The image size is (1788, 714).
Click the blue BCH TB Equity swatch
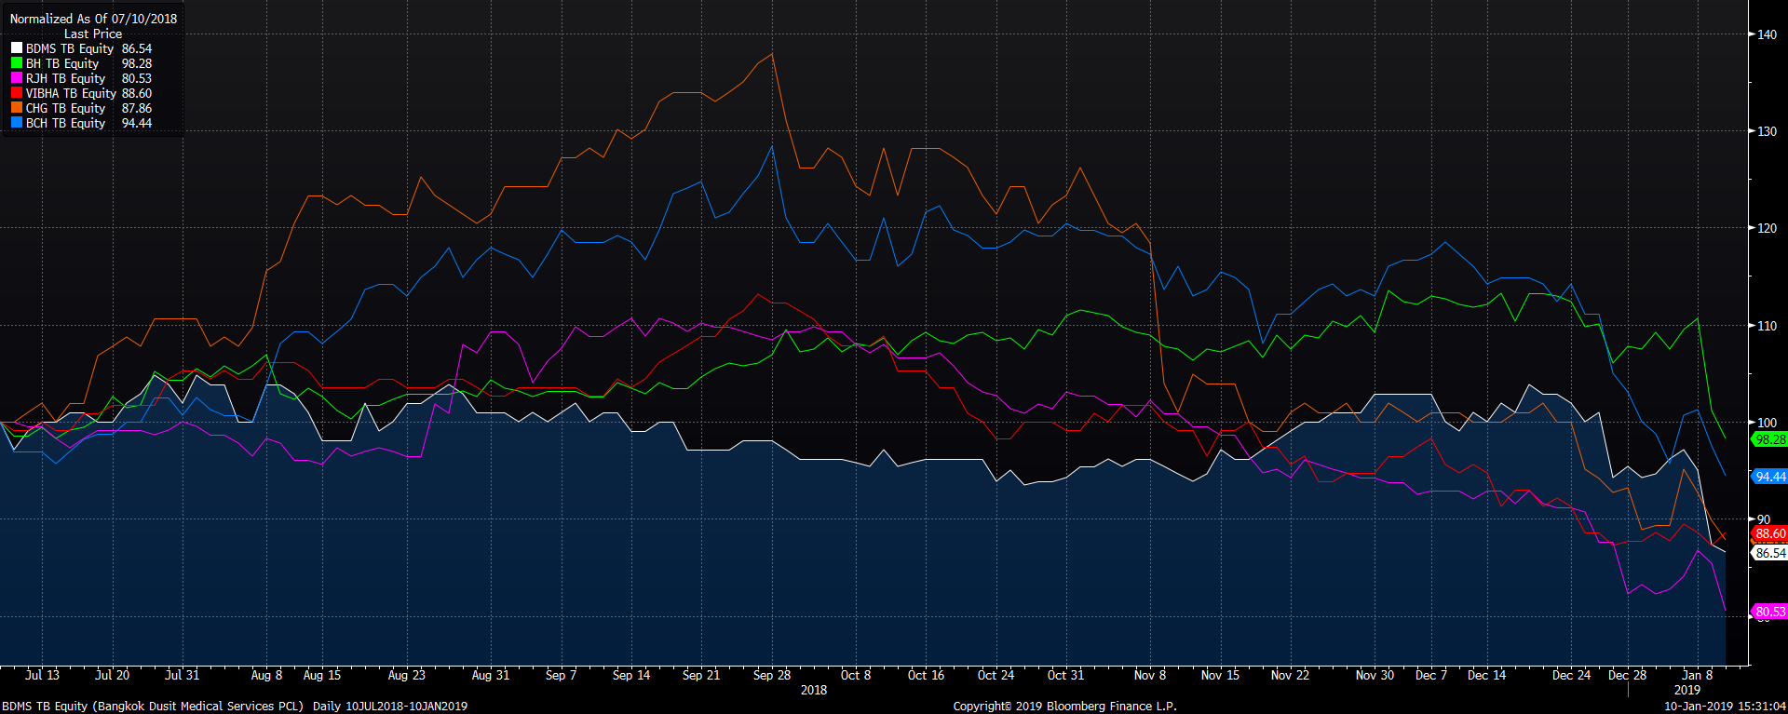point(17,123)
